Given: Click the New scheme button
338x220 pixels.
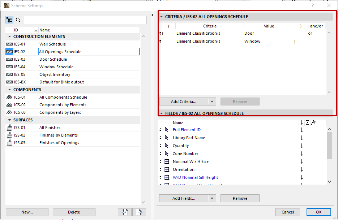Looking at the screenshot, I should 27,212.
